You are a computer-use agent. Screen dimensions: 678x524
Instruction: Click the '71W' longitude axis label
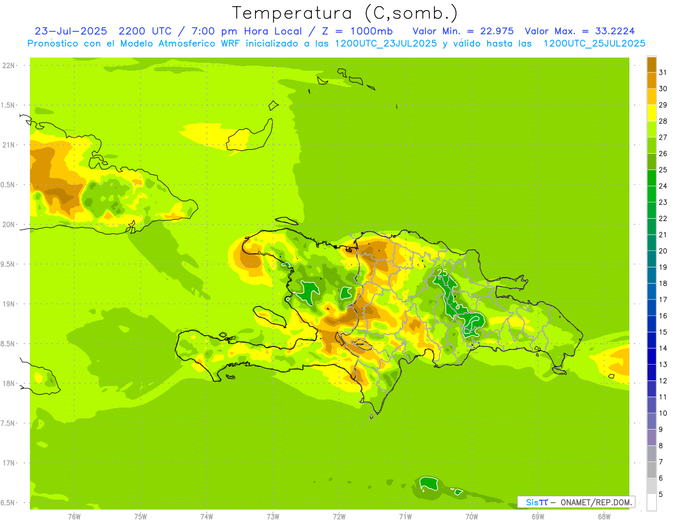pos(406,517)
